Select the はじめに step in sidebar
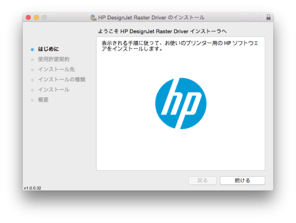The height and width of the screenshot is (223, 296). click(49, 49)
